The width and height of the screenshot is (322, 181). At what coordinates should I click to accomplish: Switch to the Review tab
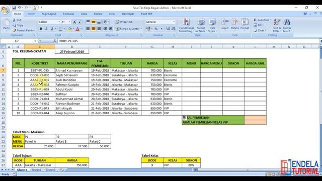pos(98,14)
